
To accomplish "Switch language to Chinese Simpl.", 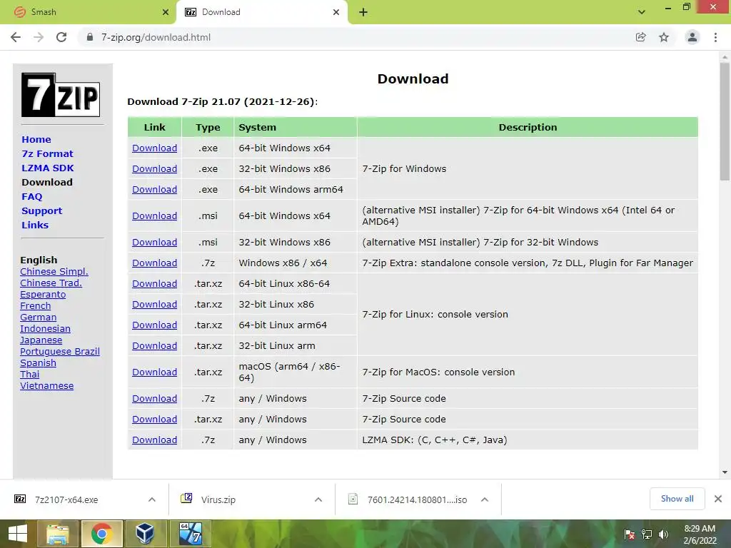I will (54, 272).
